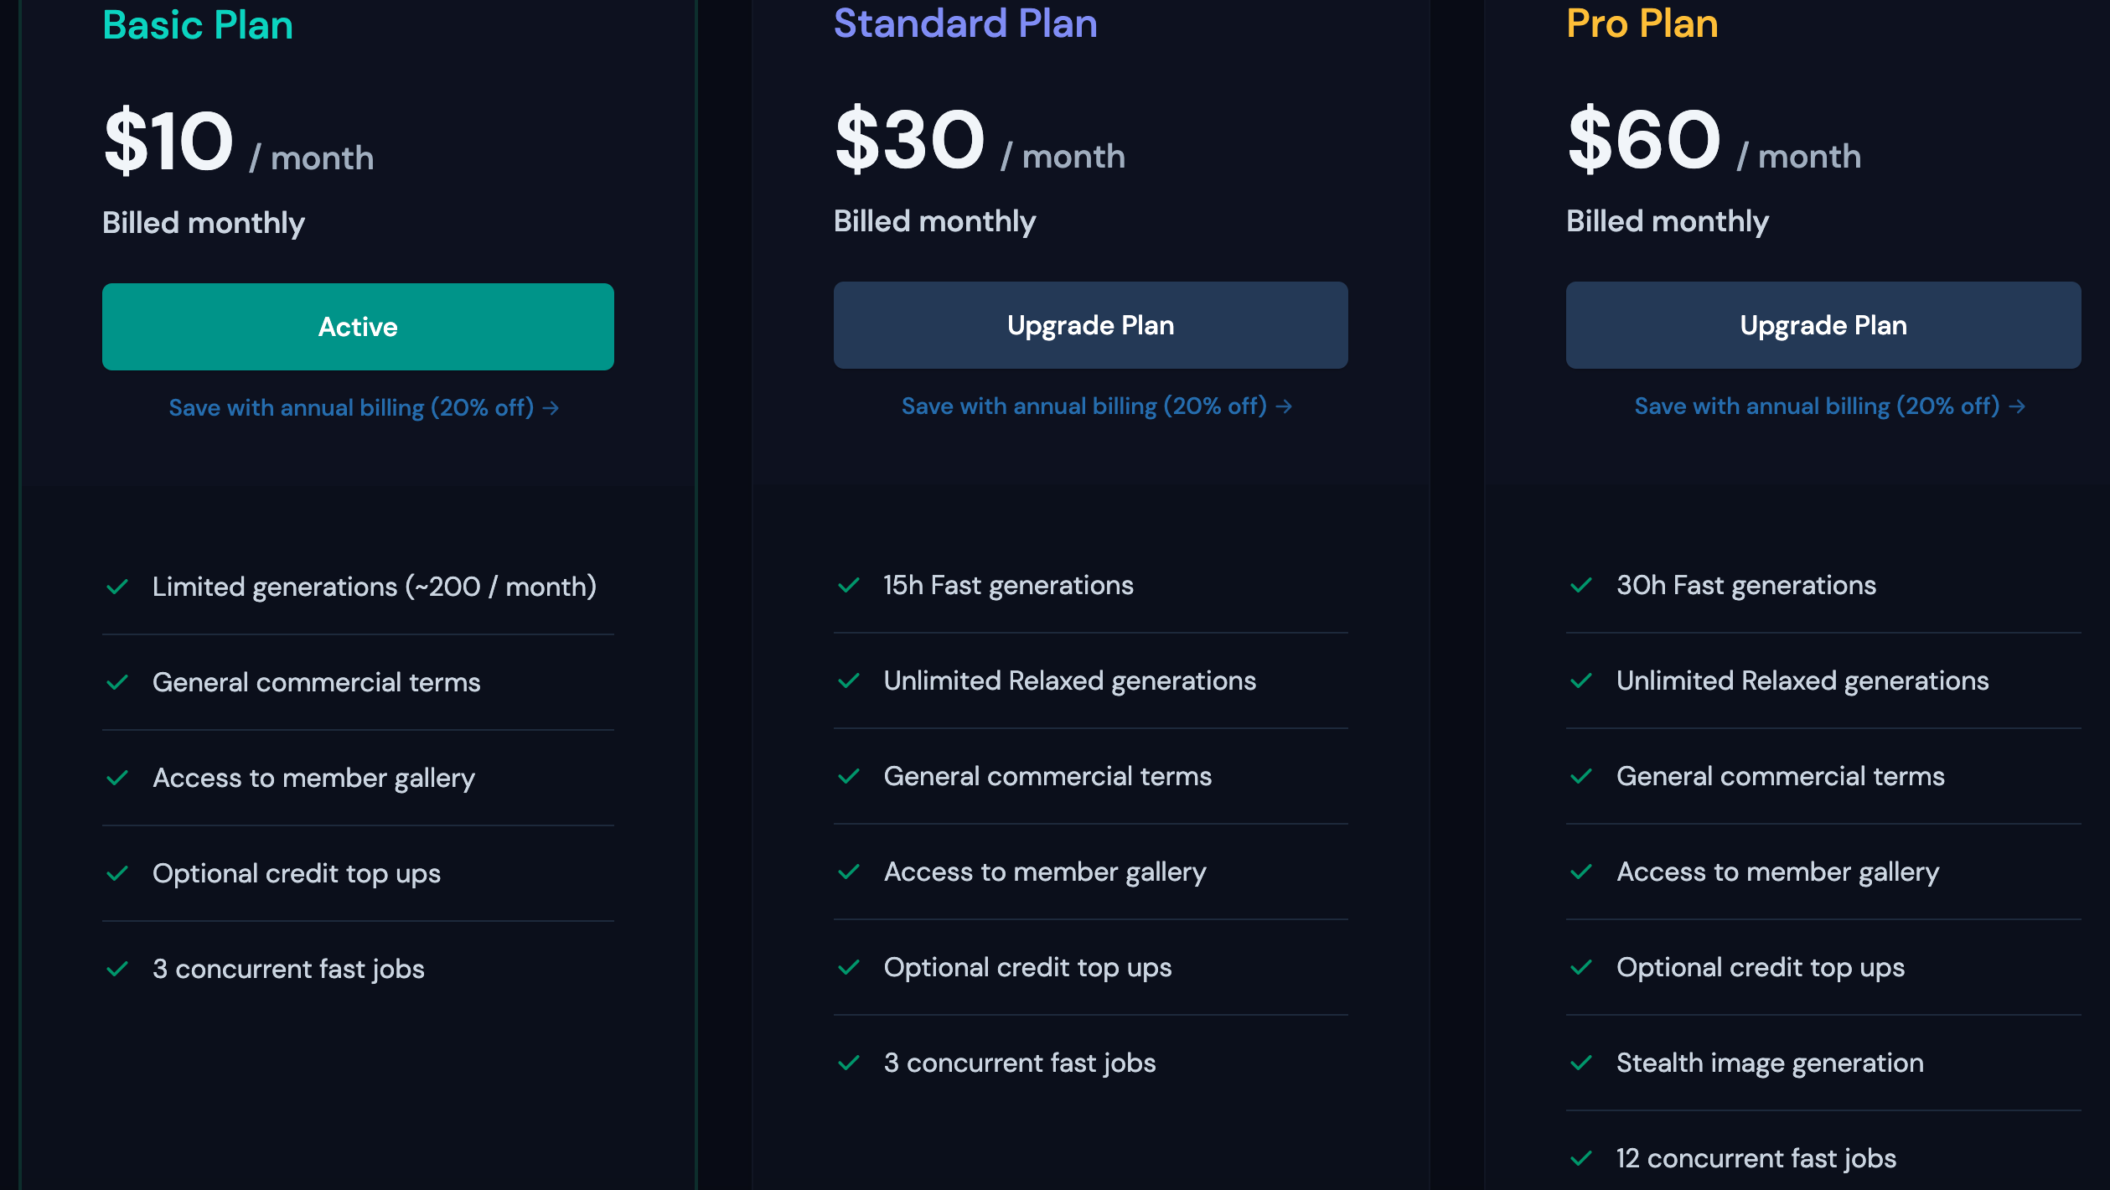Select the Standard Plan heading

click(965, 23)
